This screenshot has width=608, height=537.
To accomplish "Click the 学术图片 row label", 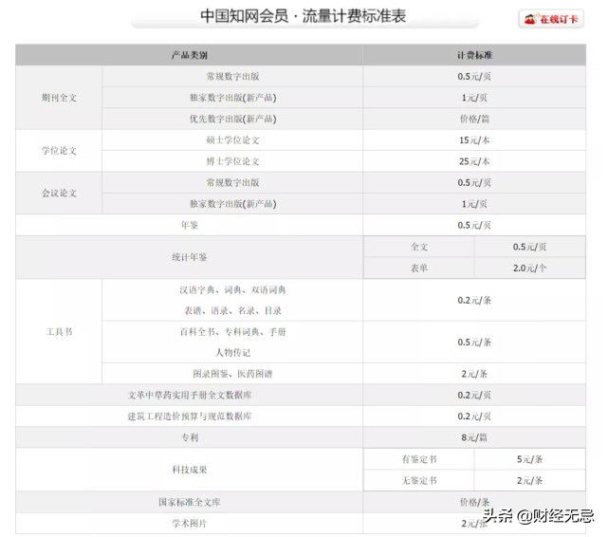I will (189, 524).
